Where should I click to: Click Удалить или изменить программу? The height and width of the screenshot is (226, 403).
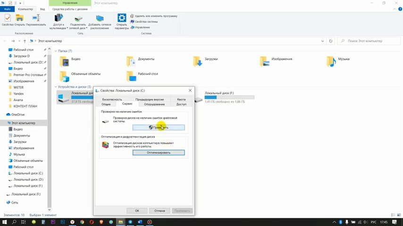point(154,16)
